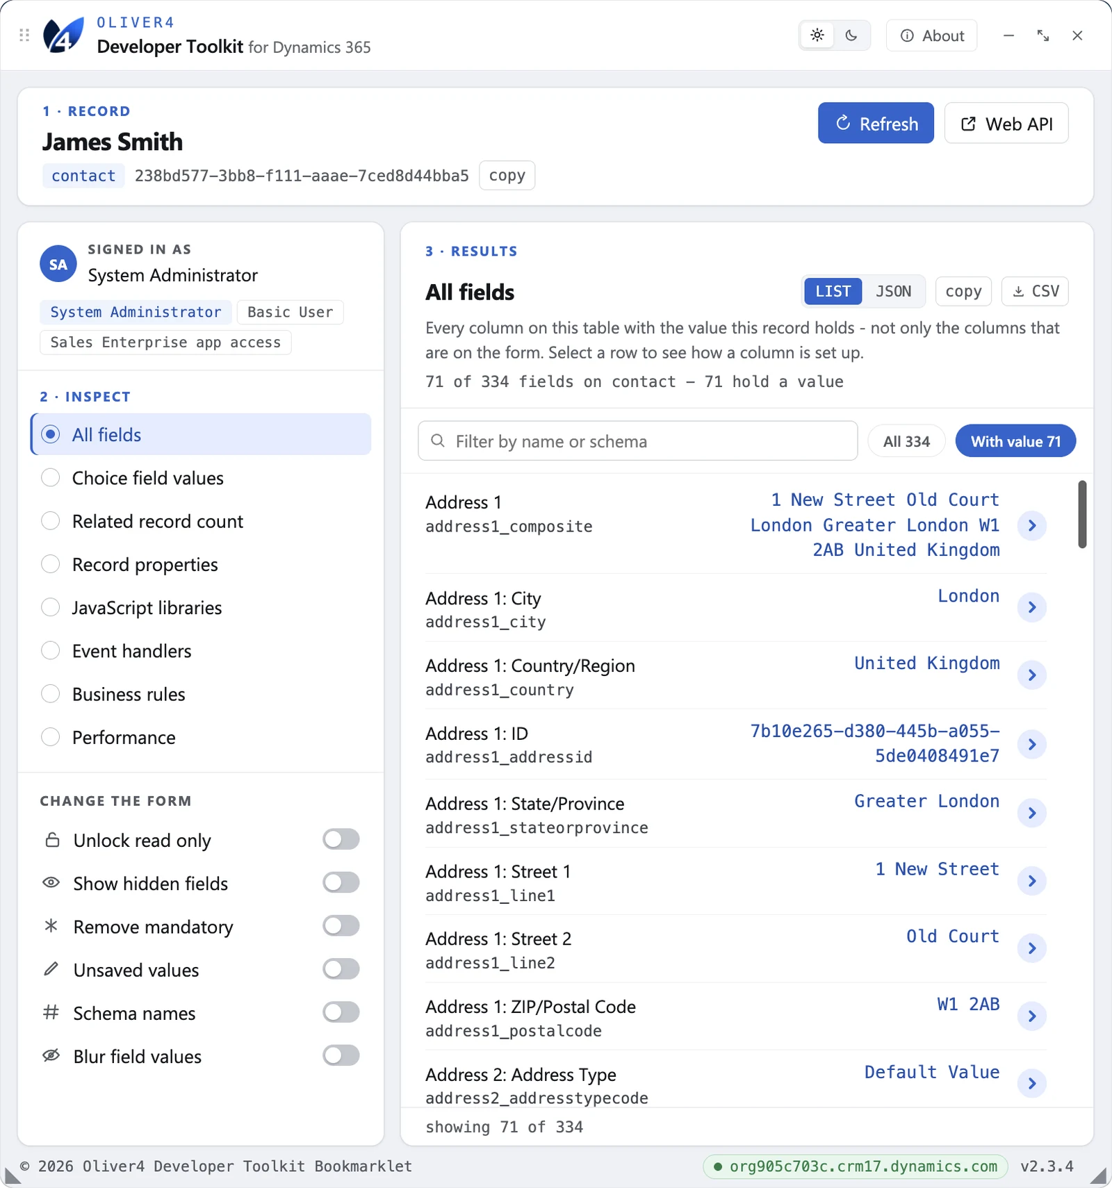Click the drag handle dots icon

[x=24, y=35]
